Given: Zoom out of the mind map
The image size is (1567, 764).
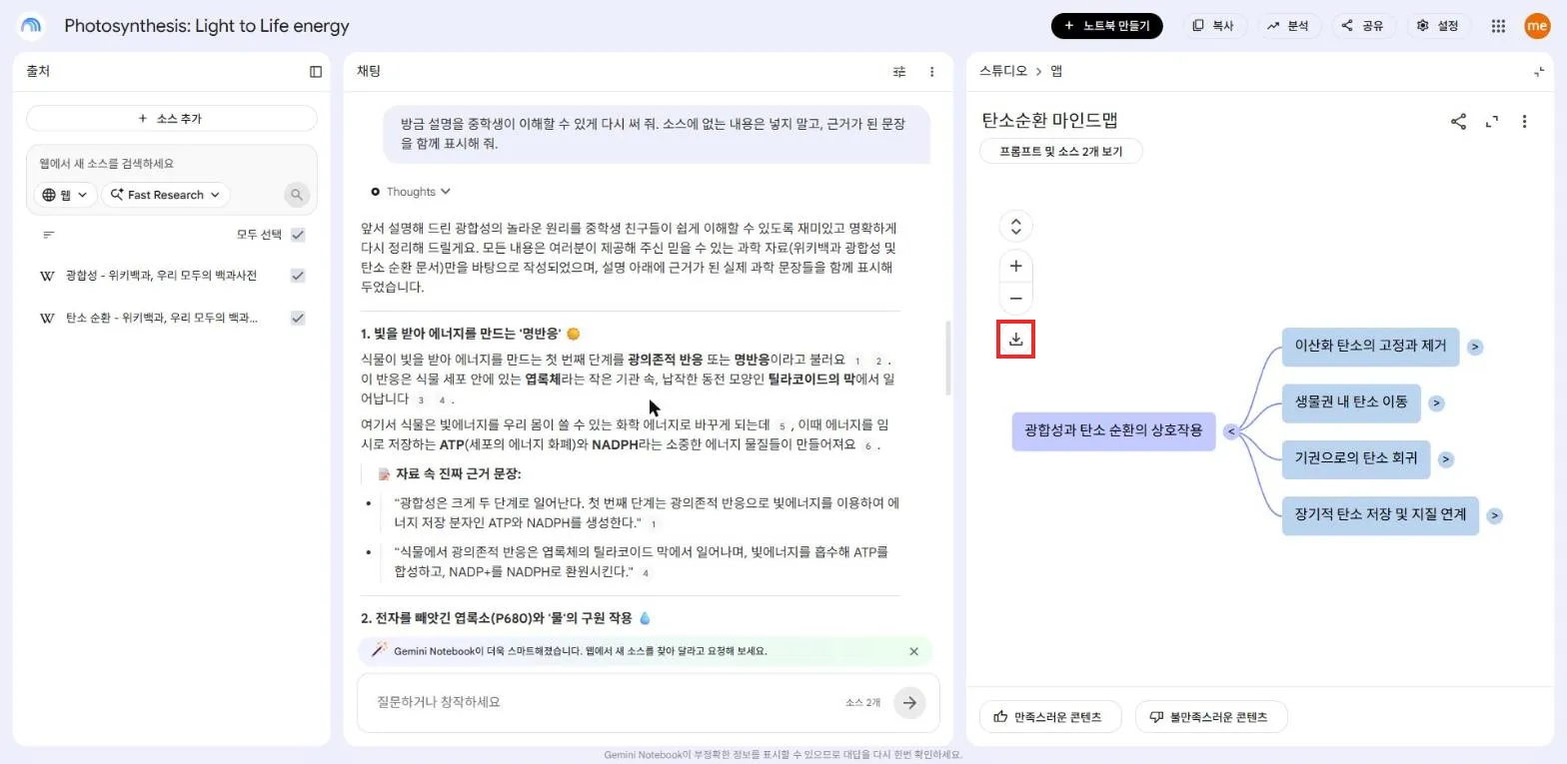Looking at the screenshot, I should coord(1015,298).
